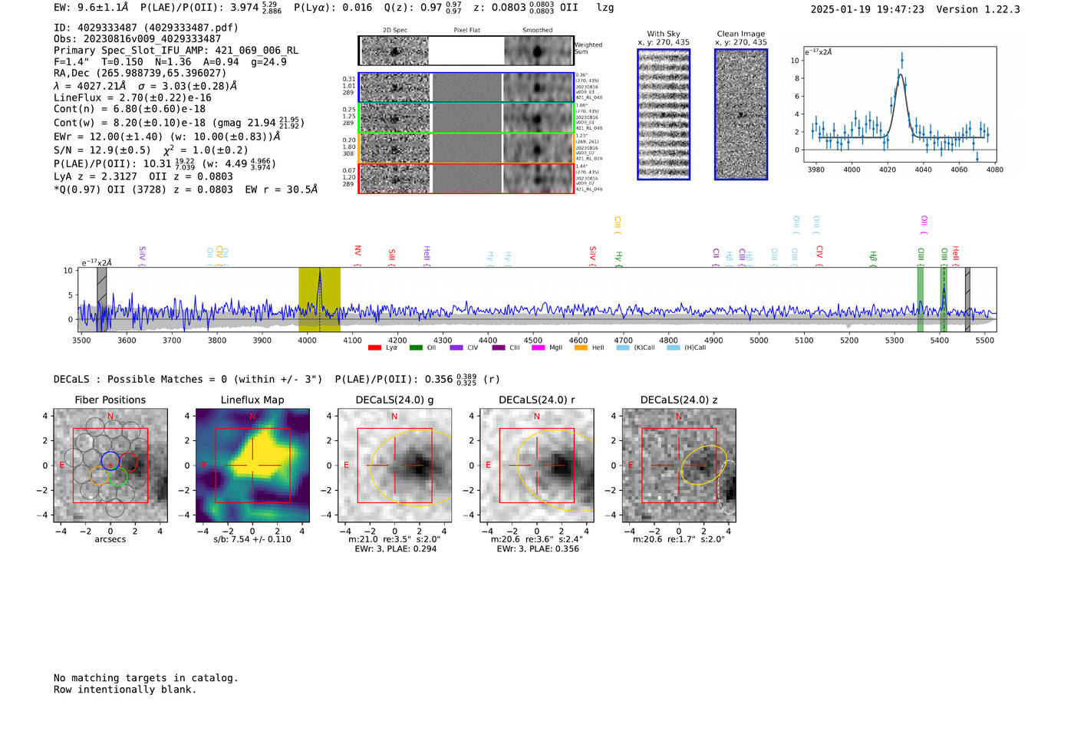
Task: Open the With Sky cutout image
Action: click(664, 114)
